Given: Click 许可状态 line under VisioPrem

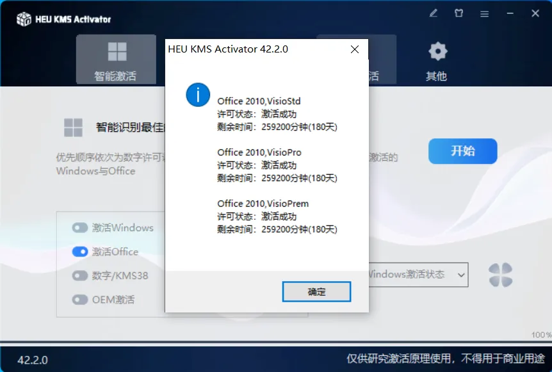Looking at the screenshot, I should (x=257, y=217).
